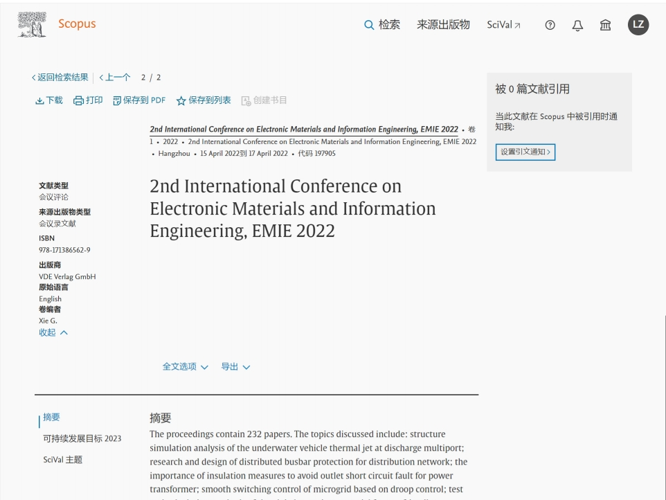666x500 pixels.
Task: Open the institution (bank building) icon
Action: [605, 25]
